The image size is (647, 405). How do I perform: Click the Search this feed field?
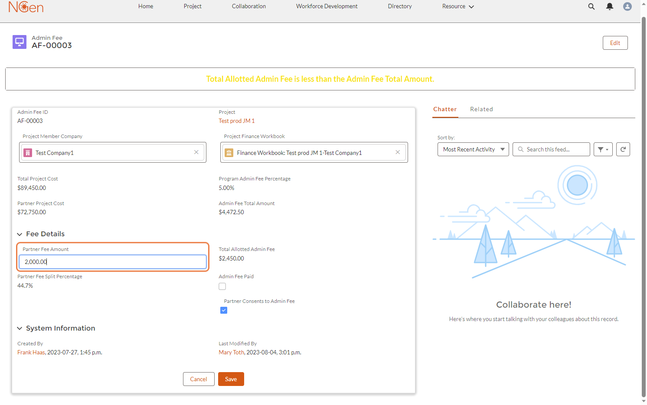[x=551, y=149]
